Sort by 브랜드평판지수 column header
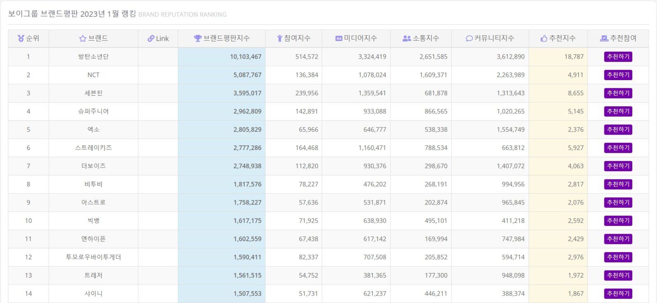This screenshot has width=657, height=303. (x=222, y=38)
